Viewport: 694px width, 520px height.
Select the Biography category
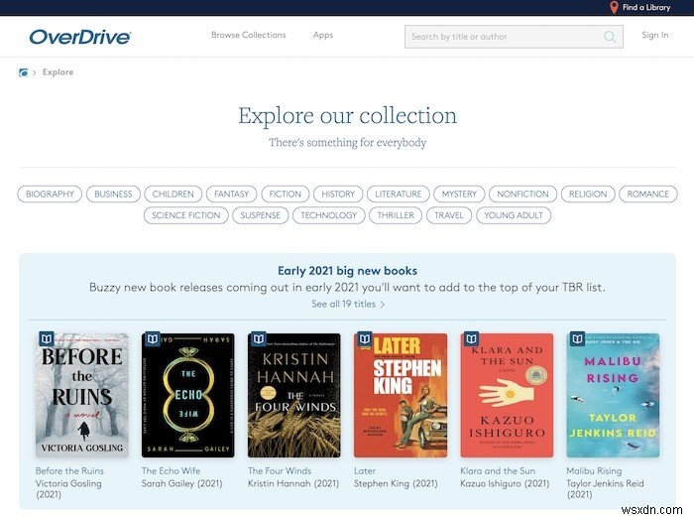[x=50, y=194]
